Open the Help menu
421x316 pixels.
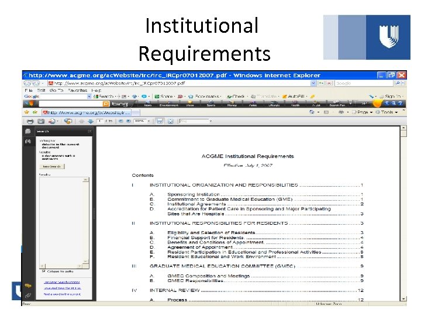(96, 90)
